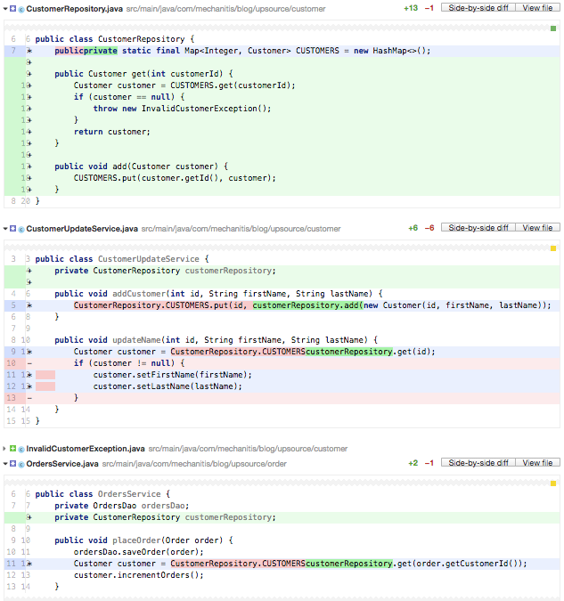Screen dimensions: 564x601
Task: Click the modified 'publicprivate static final Map' line
Action: tap(242, 51)
